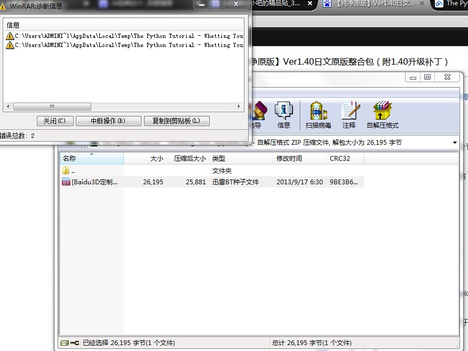Click the Baidu paw tab favicon
The width and height of the screenshot is (468, 351).
coord(328,4)
